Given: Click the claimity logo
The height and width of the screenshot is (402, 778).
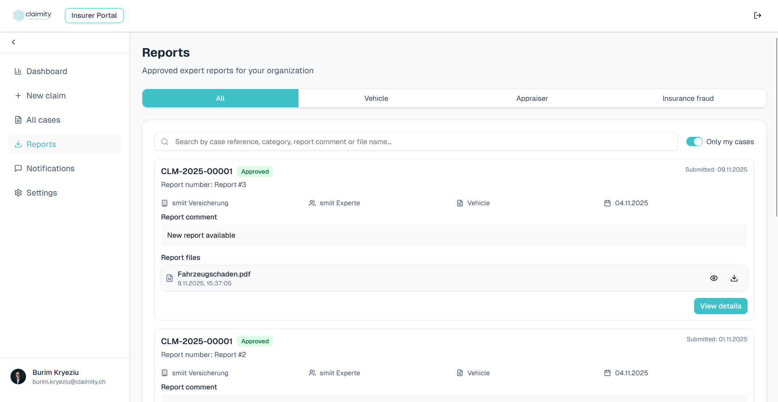Looking at the screenshot, I should [32, 15].
